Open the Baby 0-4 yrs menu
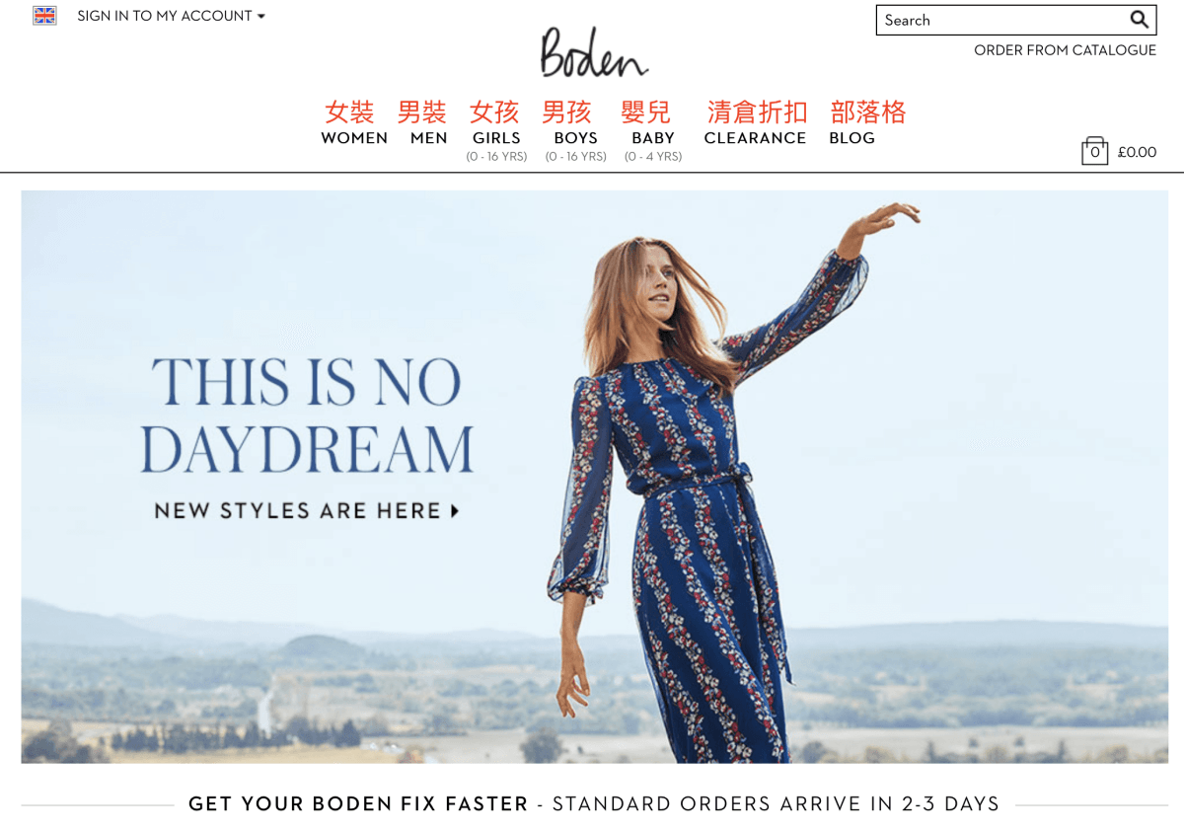1184x830 pixels. click(653, 146)
